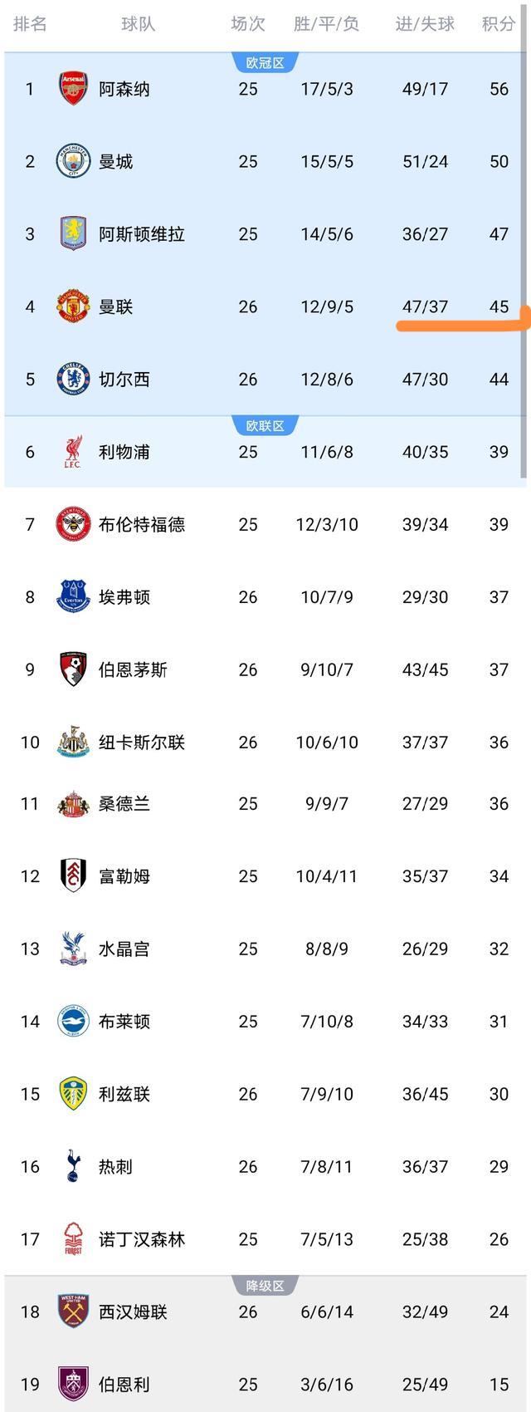Click the Tottenham cockerel icon

pyautogui.click(x=73, y=1167)
